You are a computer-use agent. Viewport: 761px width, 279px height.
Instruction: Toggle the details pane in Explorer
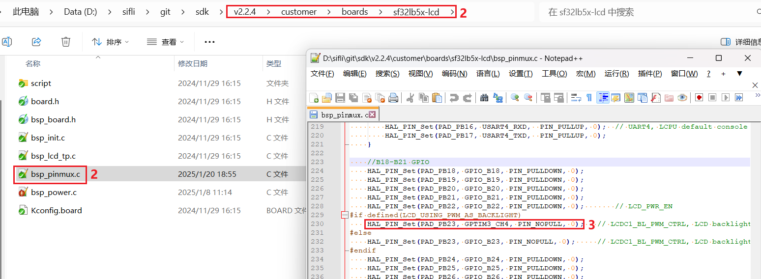(740, 42)
